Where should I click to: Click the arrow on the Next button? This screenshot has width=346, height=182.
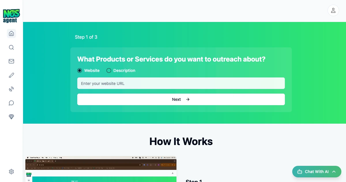point(188,99)
